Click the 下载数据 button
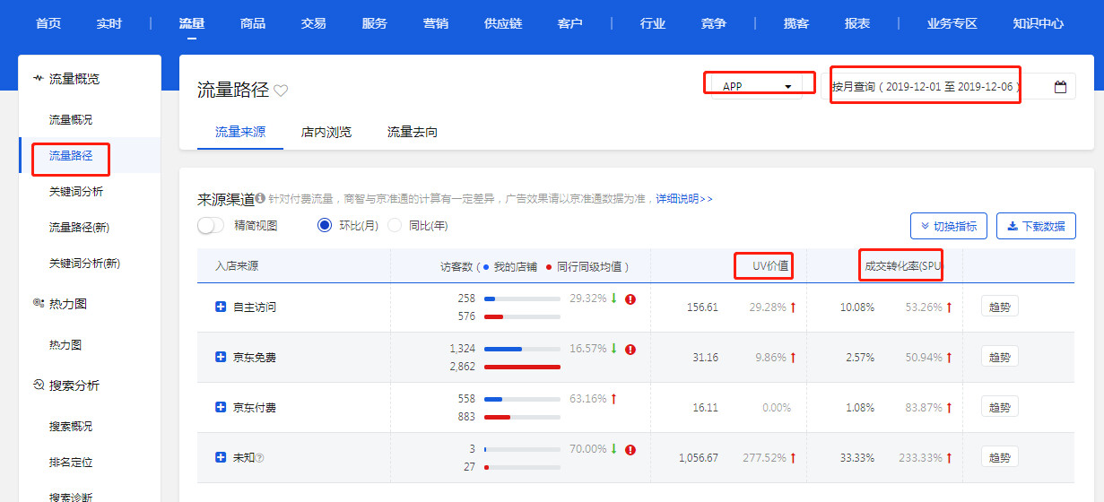Image resolution: width=1104 pixels, height=502 pixels. pos(1036,226)
